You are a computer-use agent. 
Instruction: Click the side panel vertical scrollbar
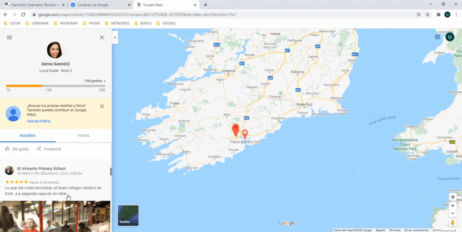point(111,172)
